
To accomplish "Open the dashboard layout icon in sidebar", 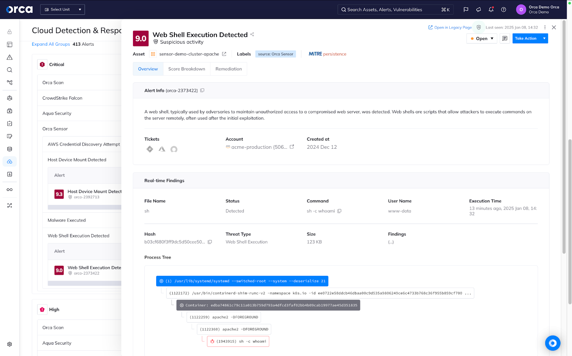I will pos(10,45).
